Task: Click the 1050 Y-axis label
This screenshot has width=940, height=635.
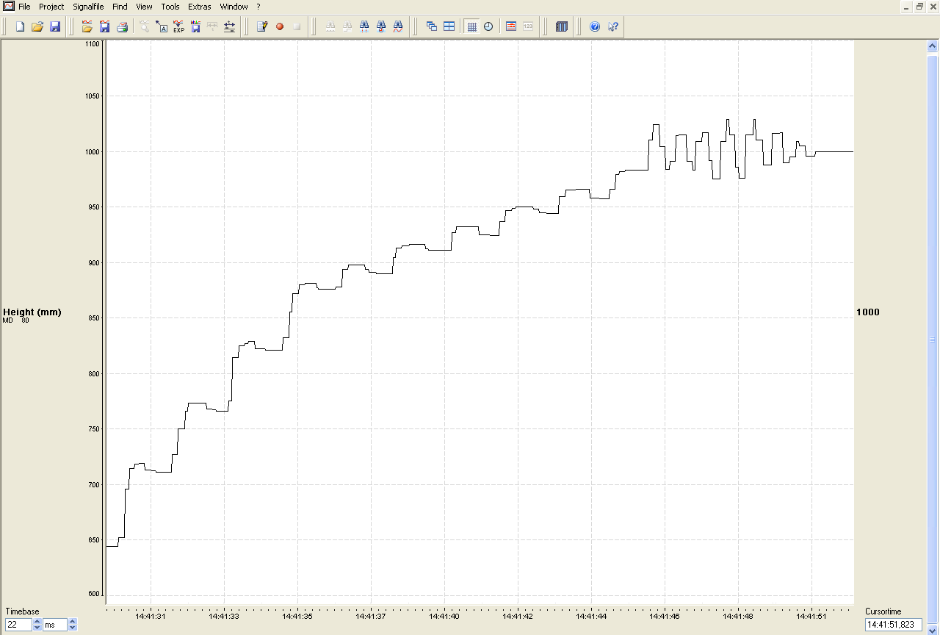Action: [93, 96]
